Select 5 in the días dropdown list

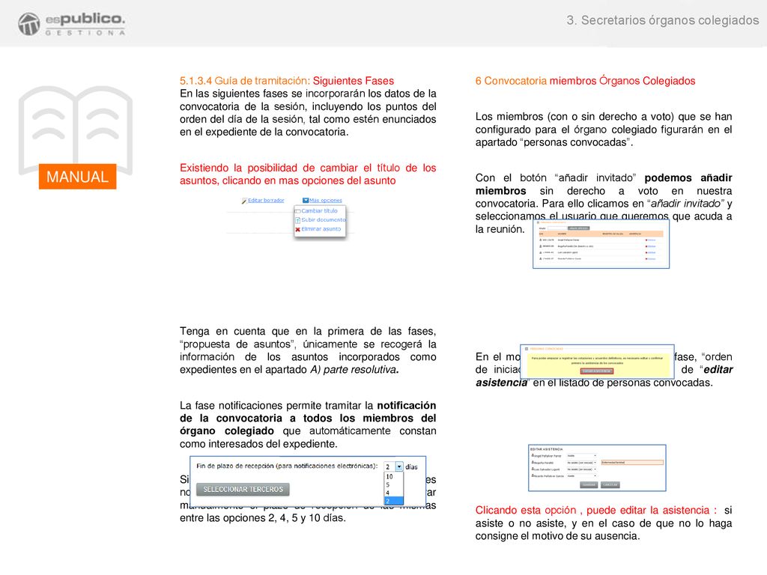point(393,484)
